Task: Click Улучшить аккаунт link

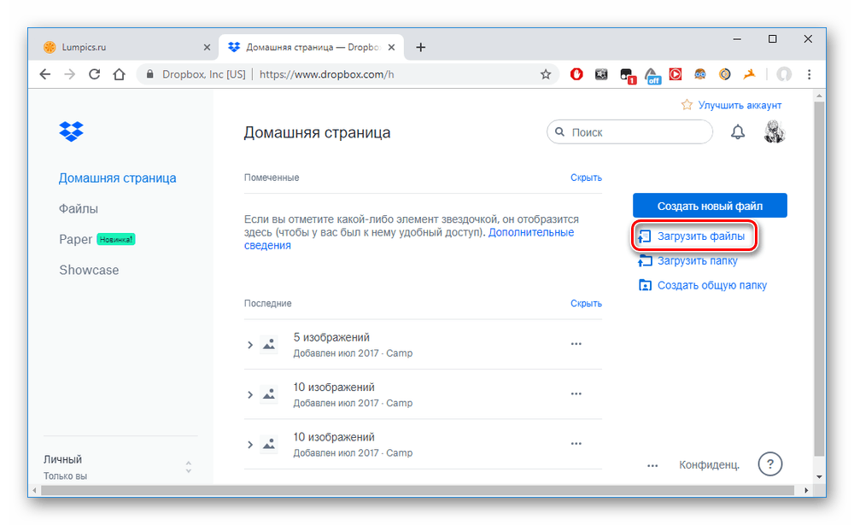Action: [x=740, y=105]
